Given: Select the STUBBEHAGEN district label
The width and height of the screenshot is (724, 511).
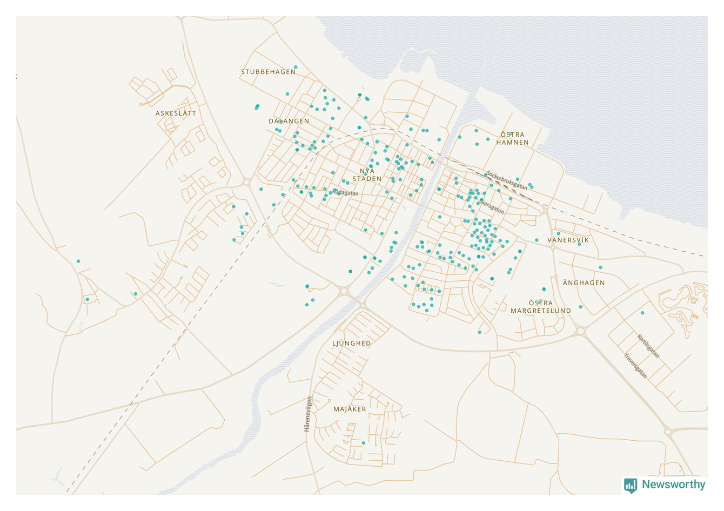Looking at the screenshot, I should coord(268,72).
